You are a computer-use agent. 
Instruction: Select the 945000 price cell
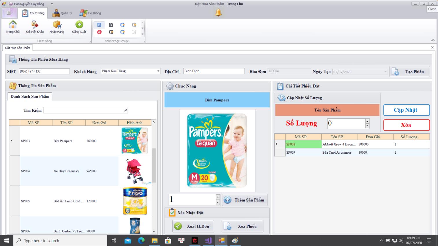coord(102,171)
